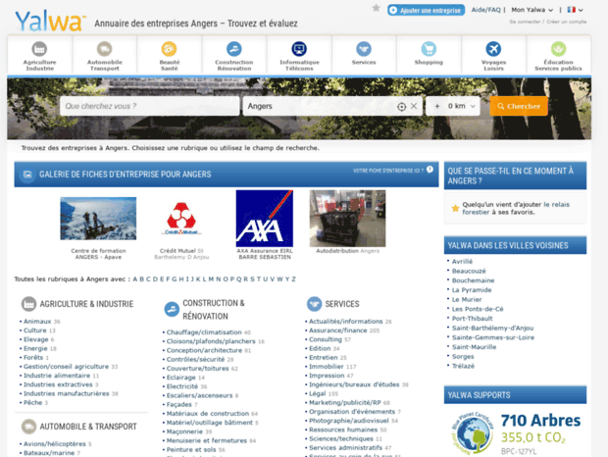
Task: Open the Informatique Télécoms category icon
Action: [299, 49]
